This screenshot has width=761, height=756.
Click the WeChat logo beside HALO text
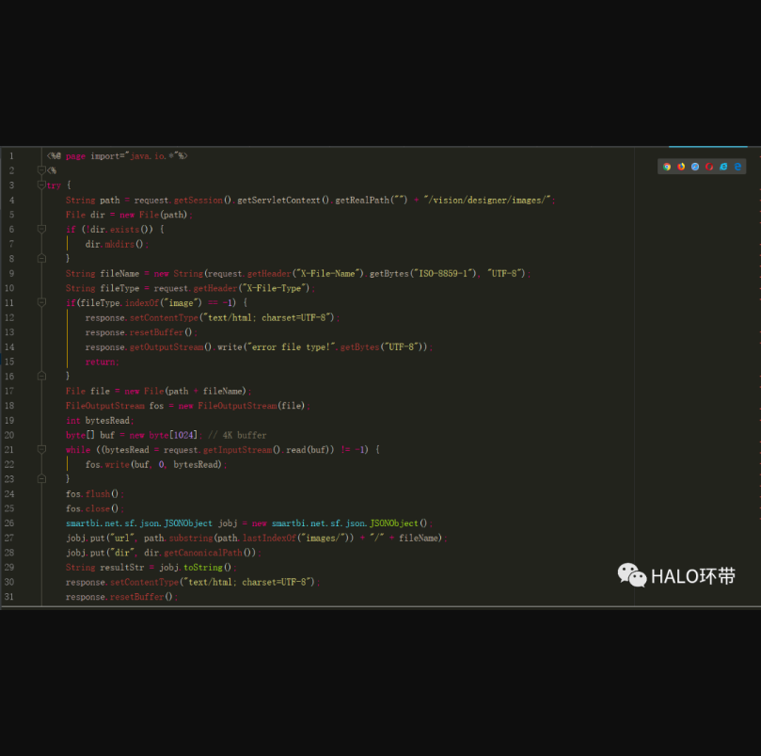pos(631,575)
